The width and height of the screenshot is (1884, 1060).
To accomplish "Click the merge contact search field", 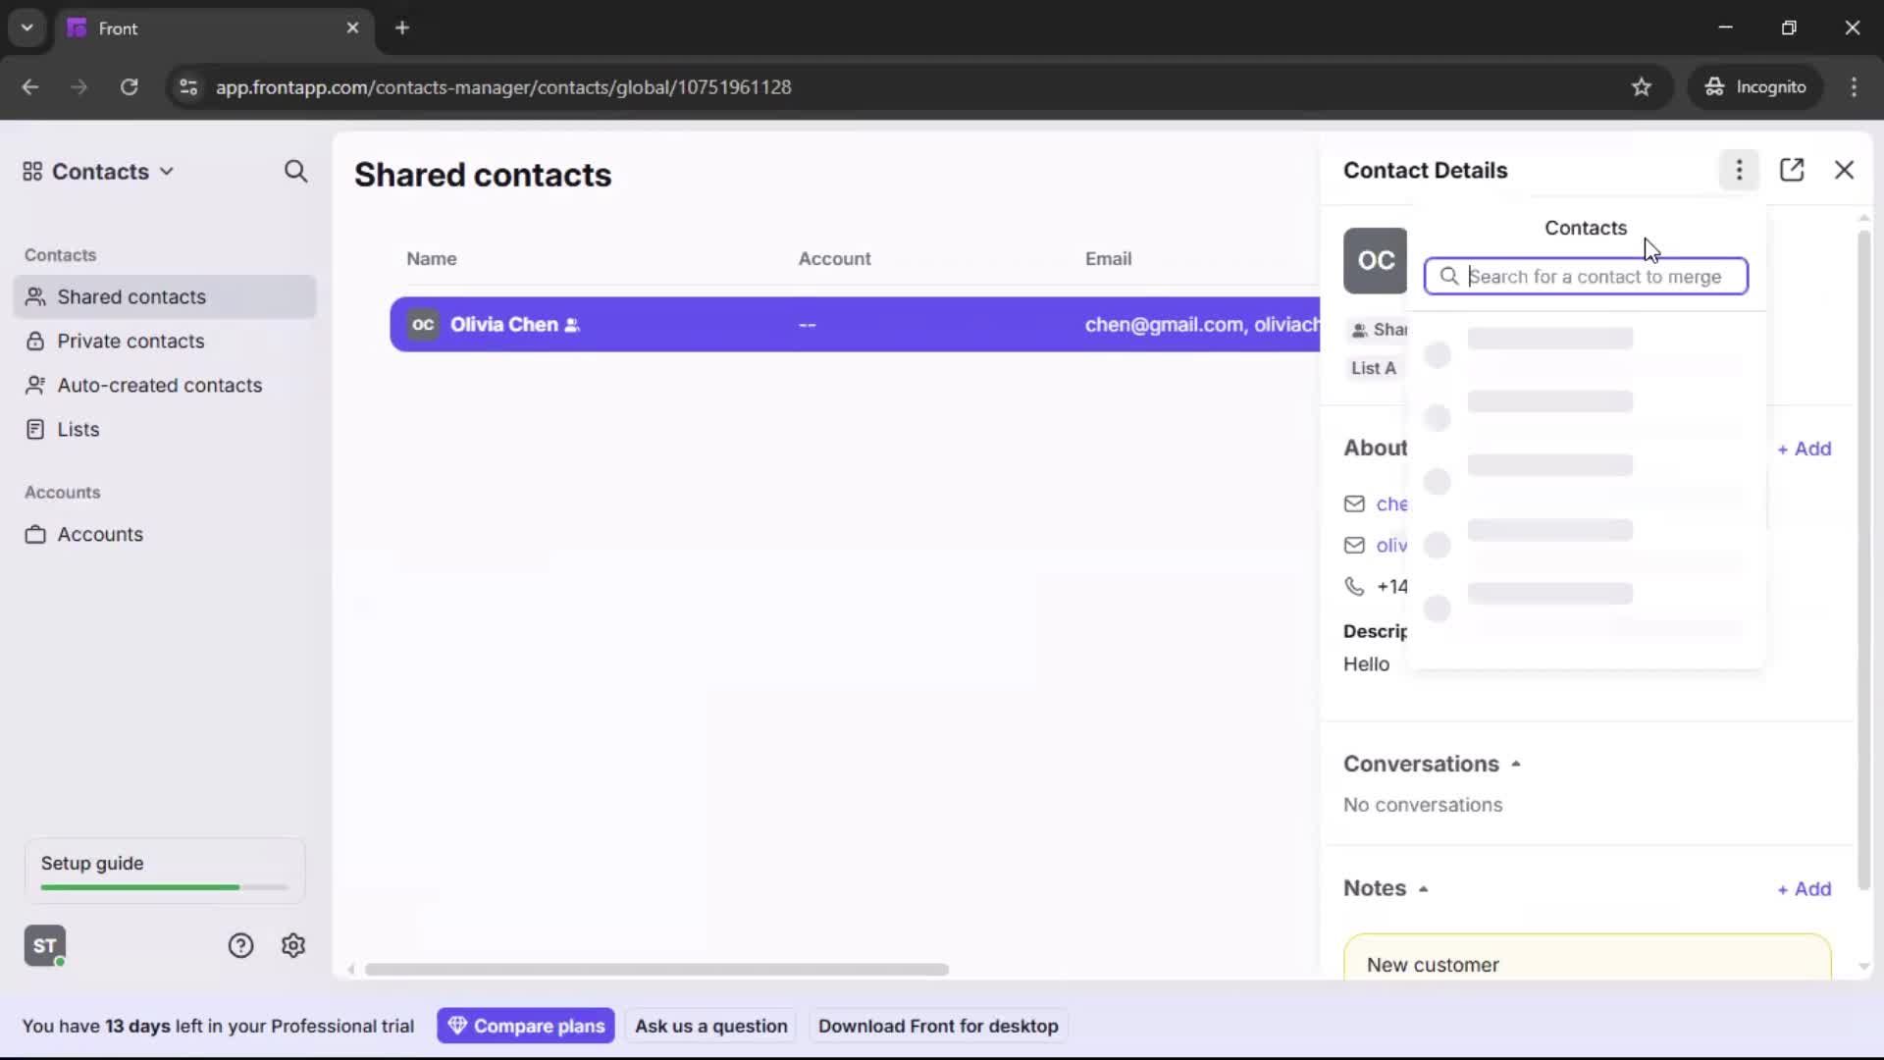I will (1585, 277).
